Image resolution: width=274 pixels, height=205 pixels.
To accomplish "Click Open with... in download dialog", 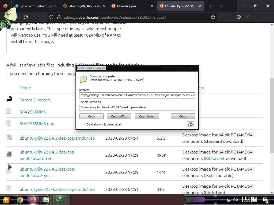I will point(119,116).
